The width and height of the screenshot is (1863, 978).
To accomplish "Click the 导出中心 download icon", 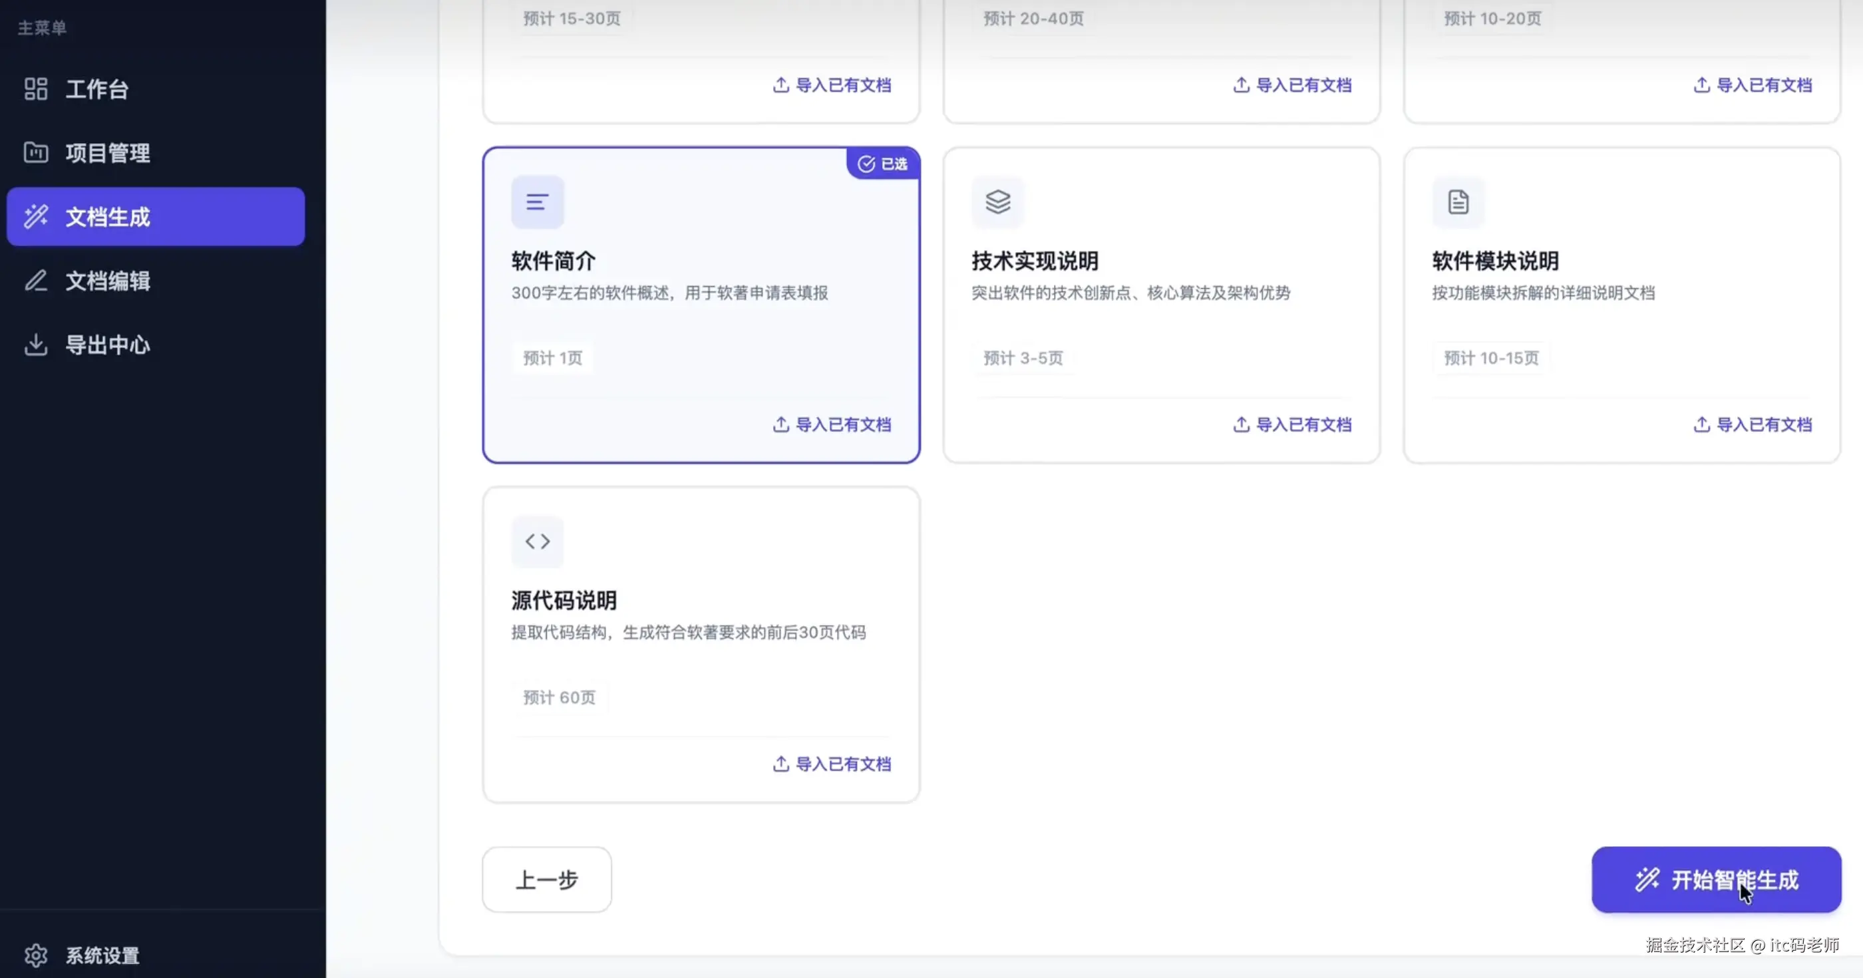I will [x=35, y=345].
